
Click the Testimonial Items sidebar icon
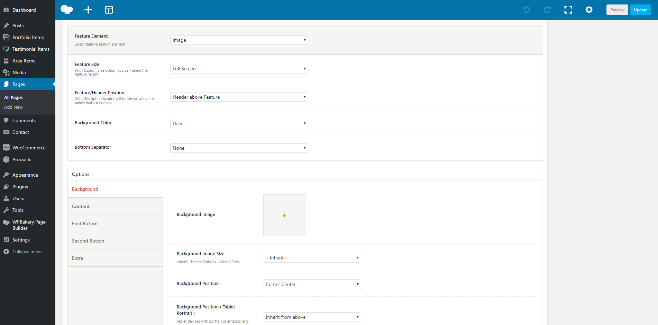click(x=6, y=49)
